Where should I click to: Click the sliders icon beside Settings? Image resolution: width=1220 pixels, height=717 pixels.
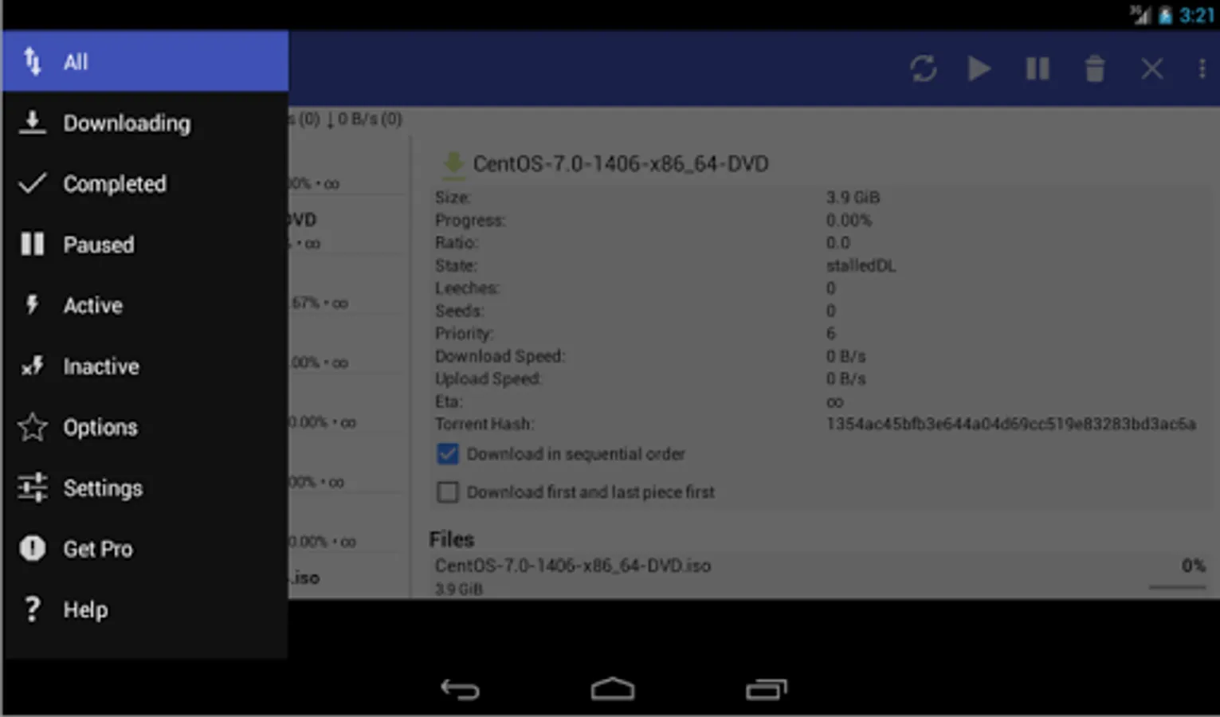point(32,488)
